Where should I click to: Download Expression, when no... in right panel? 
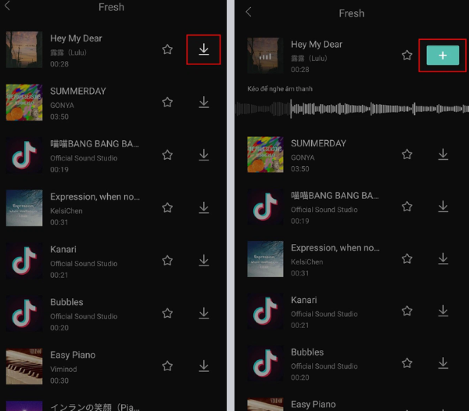coord(443,258)
